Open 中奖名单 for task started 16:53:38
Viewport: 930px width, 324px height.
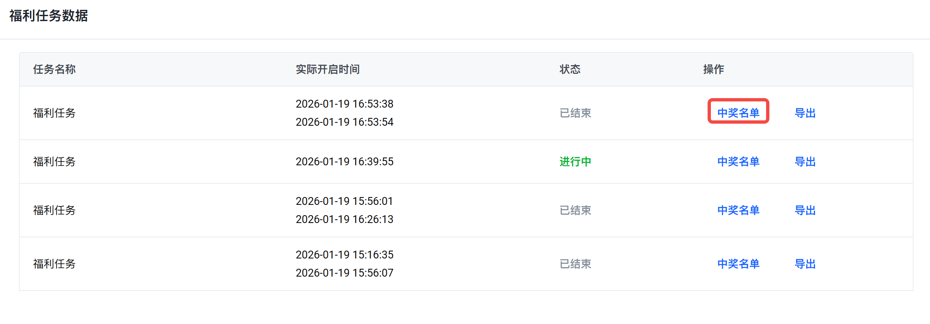tap(738, 113)
